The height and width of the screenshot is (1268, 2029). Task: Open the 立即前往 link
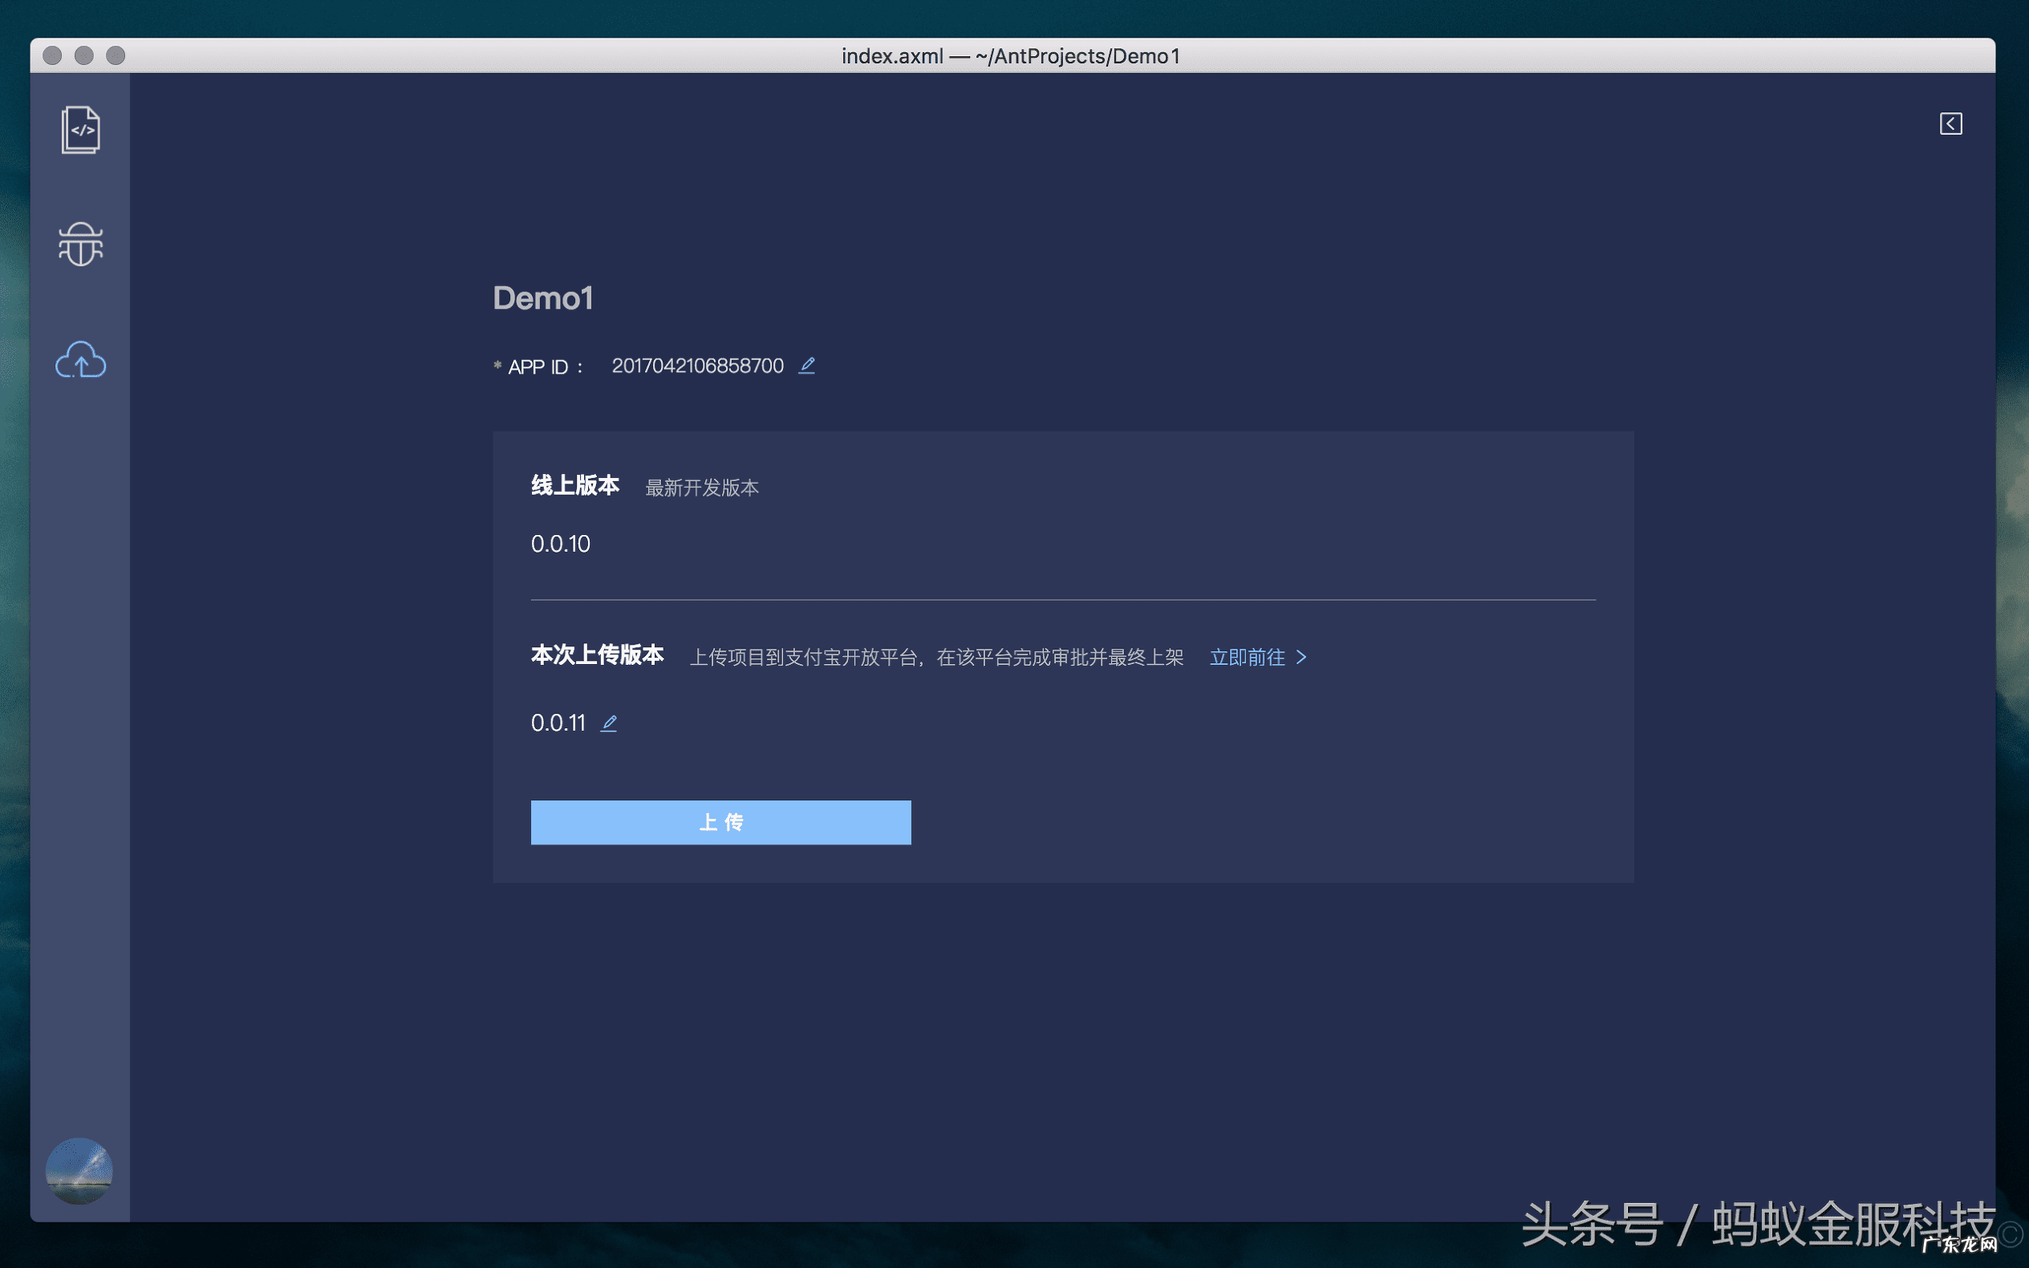pyautogui.click(x=1247, y=657)
